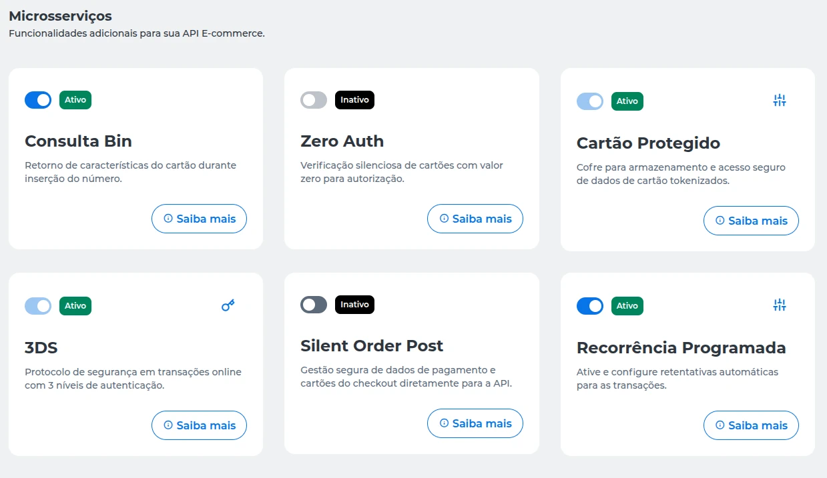This screenshot has height=478, width=827.
Task: Enable the Zero Auth toggle
Action: pos(314,99)
